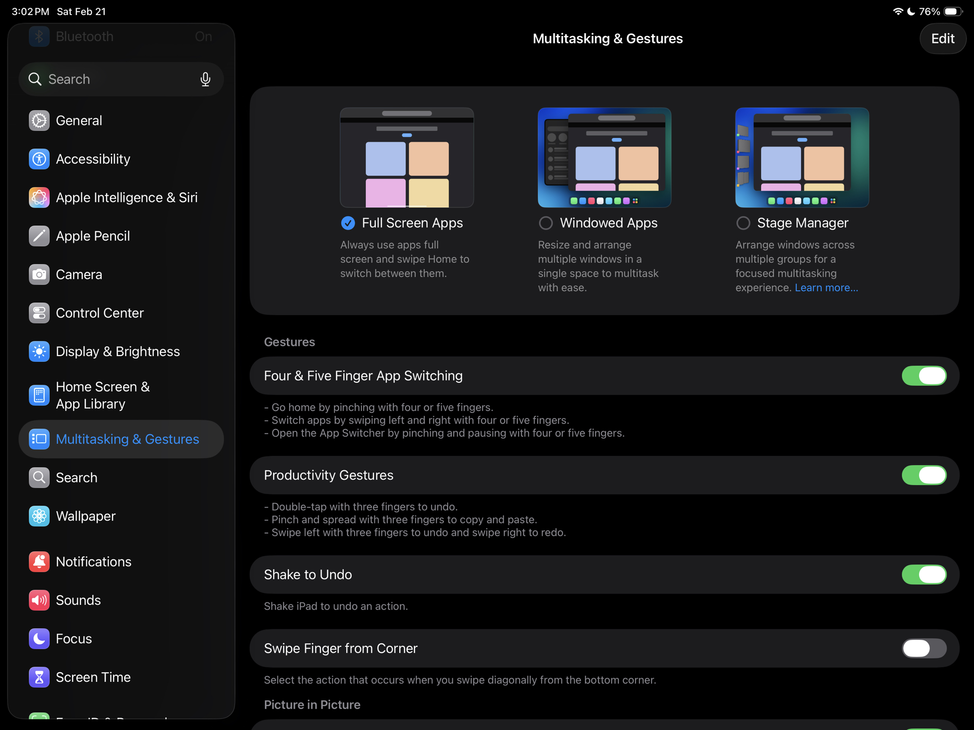Open General settings gear icon
The width and height of the screenshot is (974, 730).
[39, 120]
